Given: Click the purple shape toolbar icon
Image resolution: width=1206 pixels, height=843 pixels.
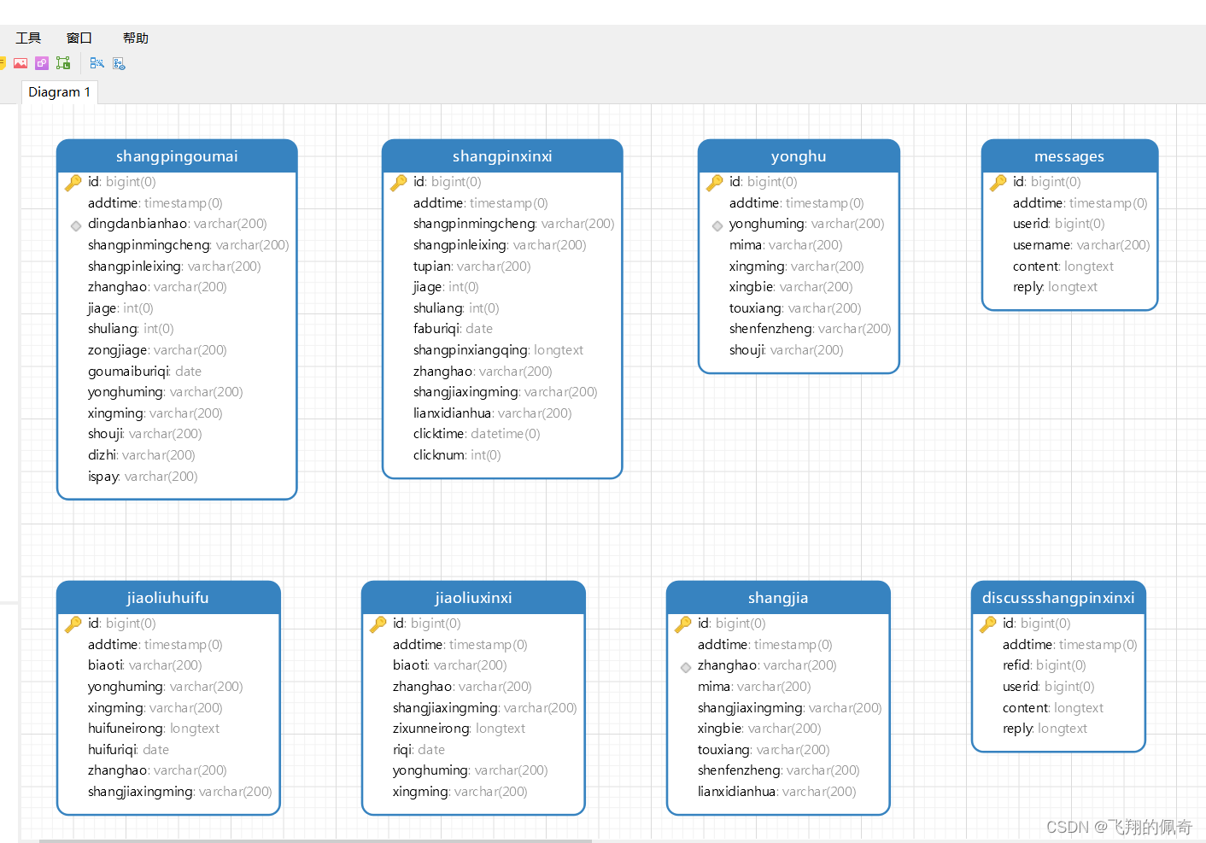Looking at the screenshot, I should (x=42, y=63).
